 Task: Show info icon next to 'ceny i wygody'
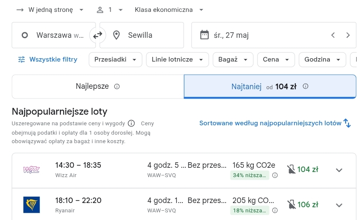click(131, 123)
